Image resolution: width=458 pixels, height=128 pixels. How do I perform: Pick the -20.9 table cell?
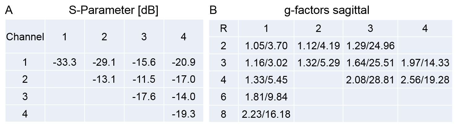[183, 63]
